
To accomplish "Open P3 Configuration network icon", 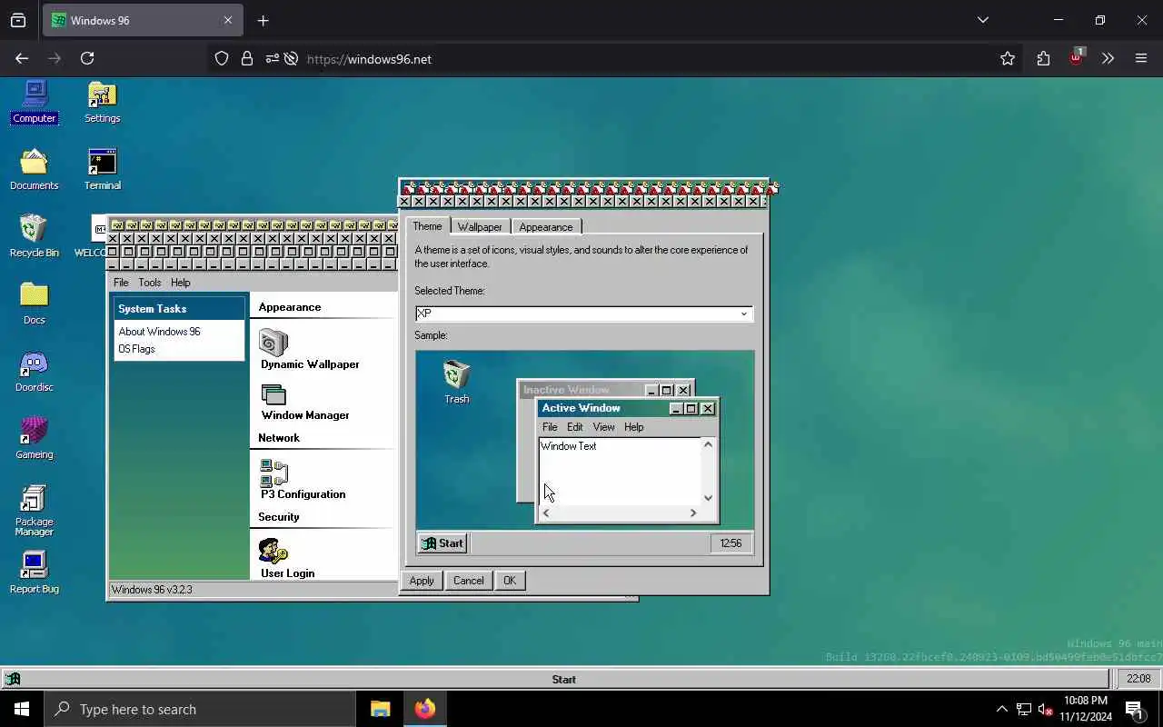I will click(273, 473).
